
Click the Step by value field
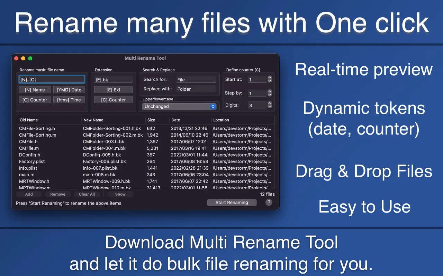pyautogui.click(x=257, y=93)
